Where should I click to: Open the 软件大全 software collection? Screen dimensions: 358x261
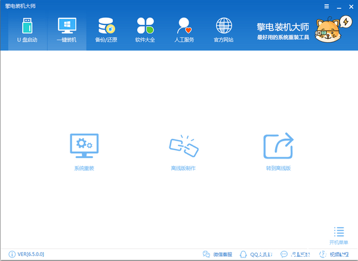point(145,30)
